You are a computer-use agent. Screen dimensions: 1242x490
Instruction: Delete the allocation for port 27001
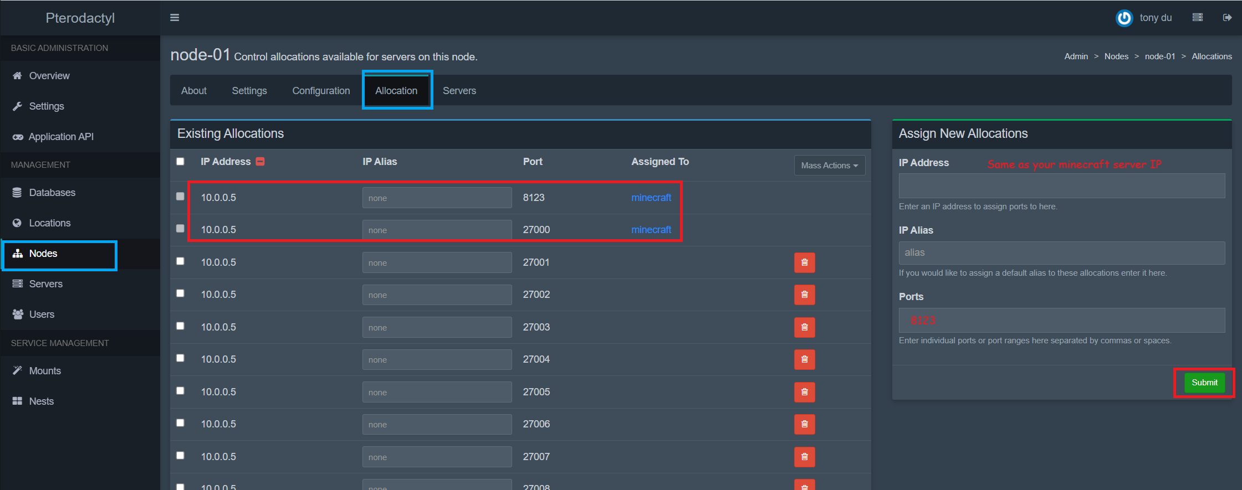pyautogui.click(x=804, y=262)
